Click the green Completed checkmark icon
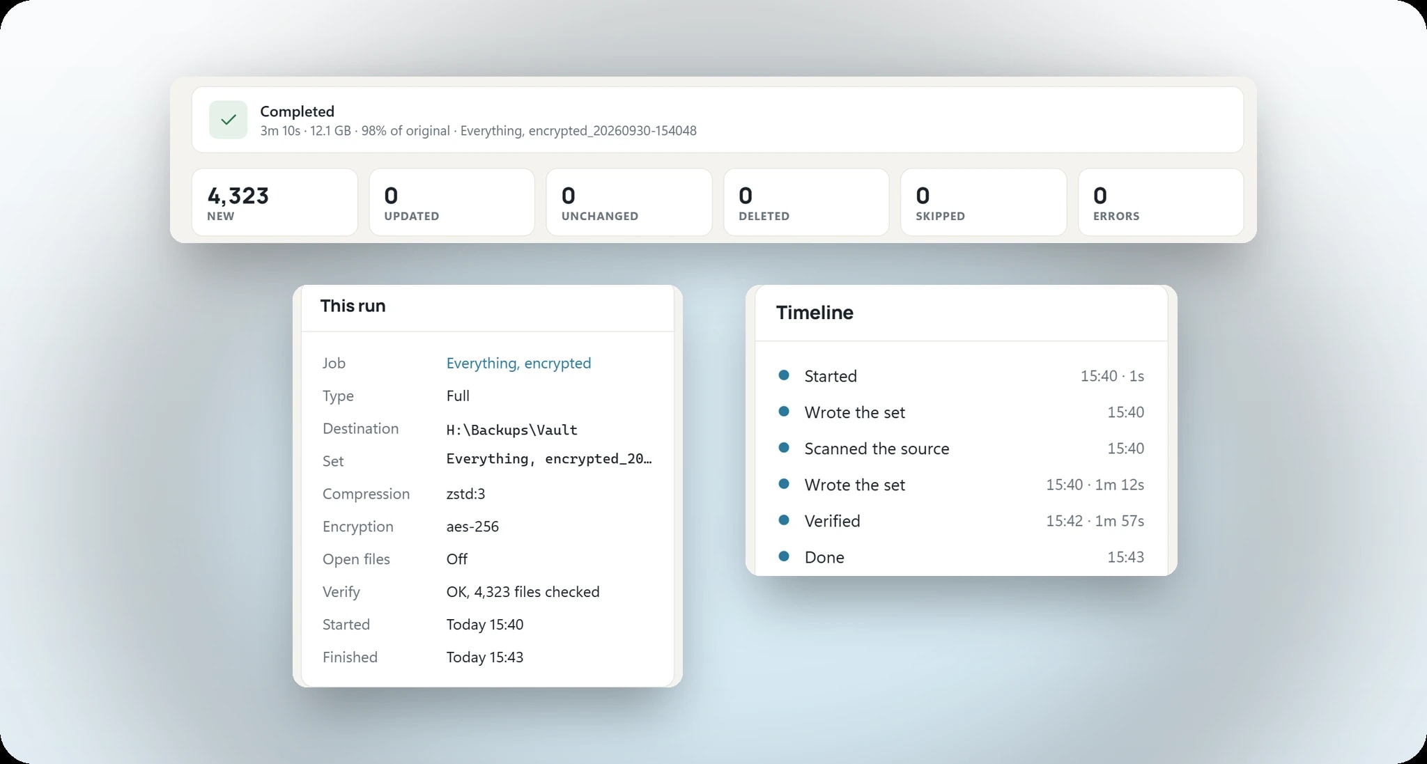 [x=228, y=120]
